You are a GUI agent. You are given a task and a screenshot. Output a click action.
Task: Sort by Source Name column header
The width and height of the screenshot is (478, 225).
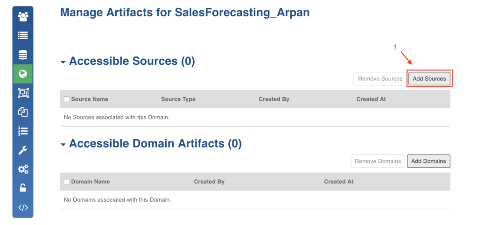tap(90, 99)
